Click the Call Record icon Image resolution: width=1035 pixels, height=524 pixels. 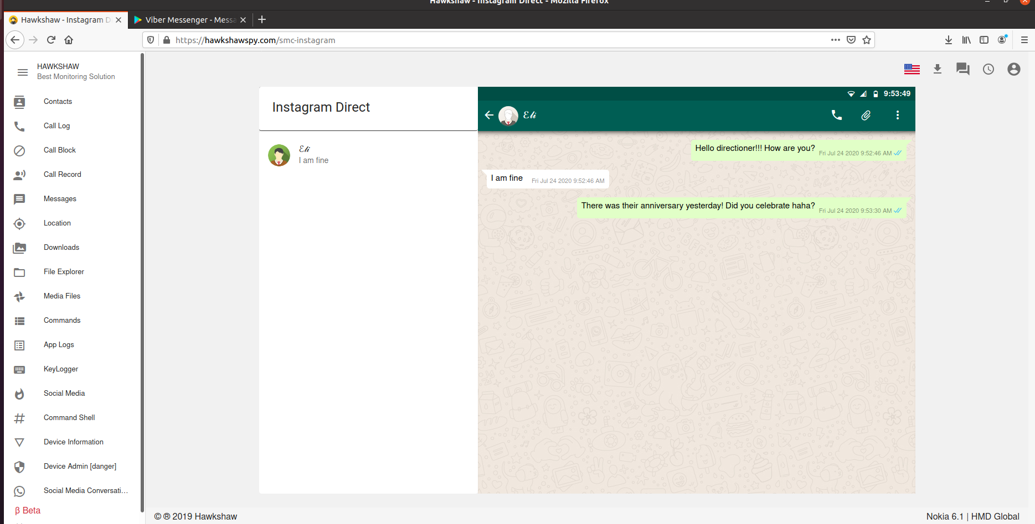pyautogui.click(x=19, y=175)
